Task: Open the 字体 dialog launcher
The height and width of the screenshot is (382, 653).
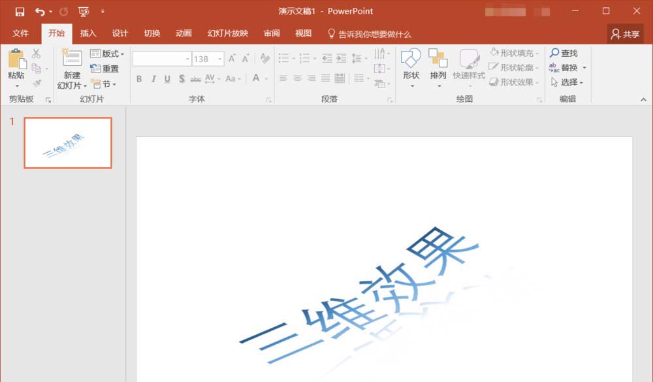Action: pyautogui.click(x=269, y=100)
